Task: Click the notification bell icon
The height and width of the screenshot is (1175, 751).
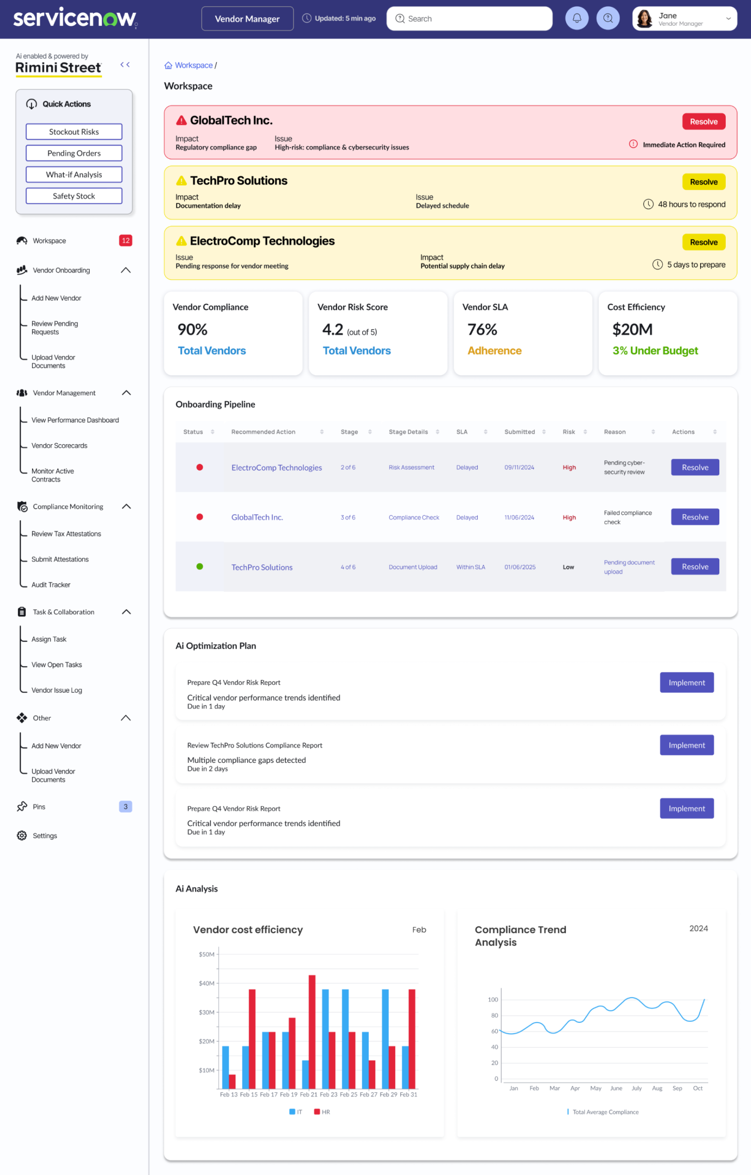Action: (x=576, y=18)
